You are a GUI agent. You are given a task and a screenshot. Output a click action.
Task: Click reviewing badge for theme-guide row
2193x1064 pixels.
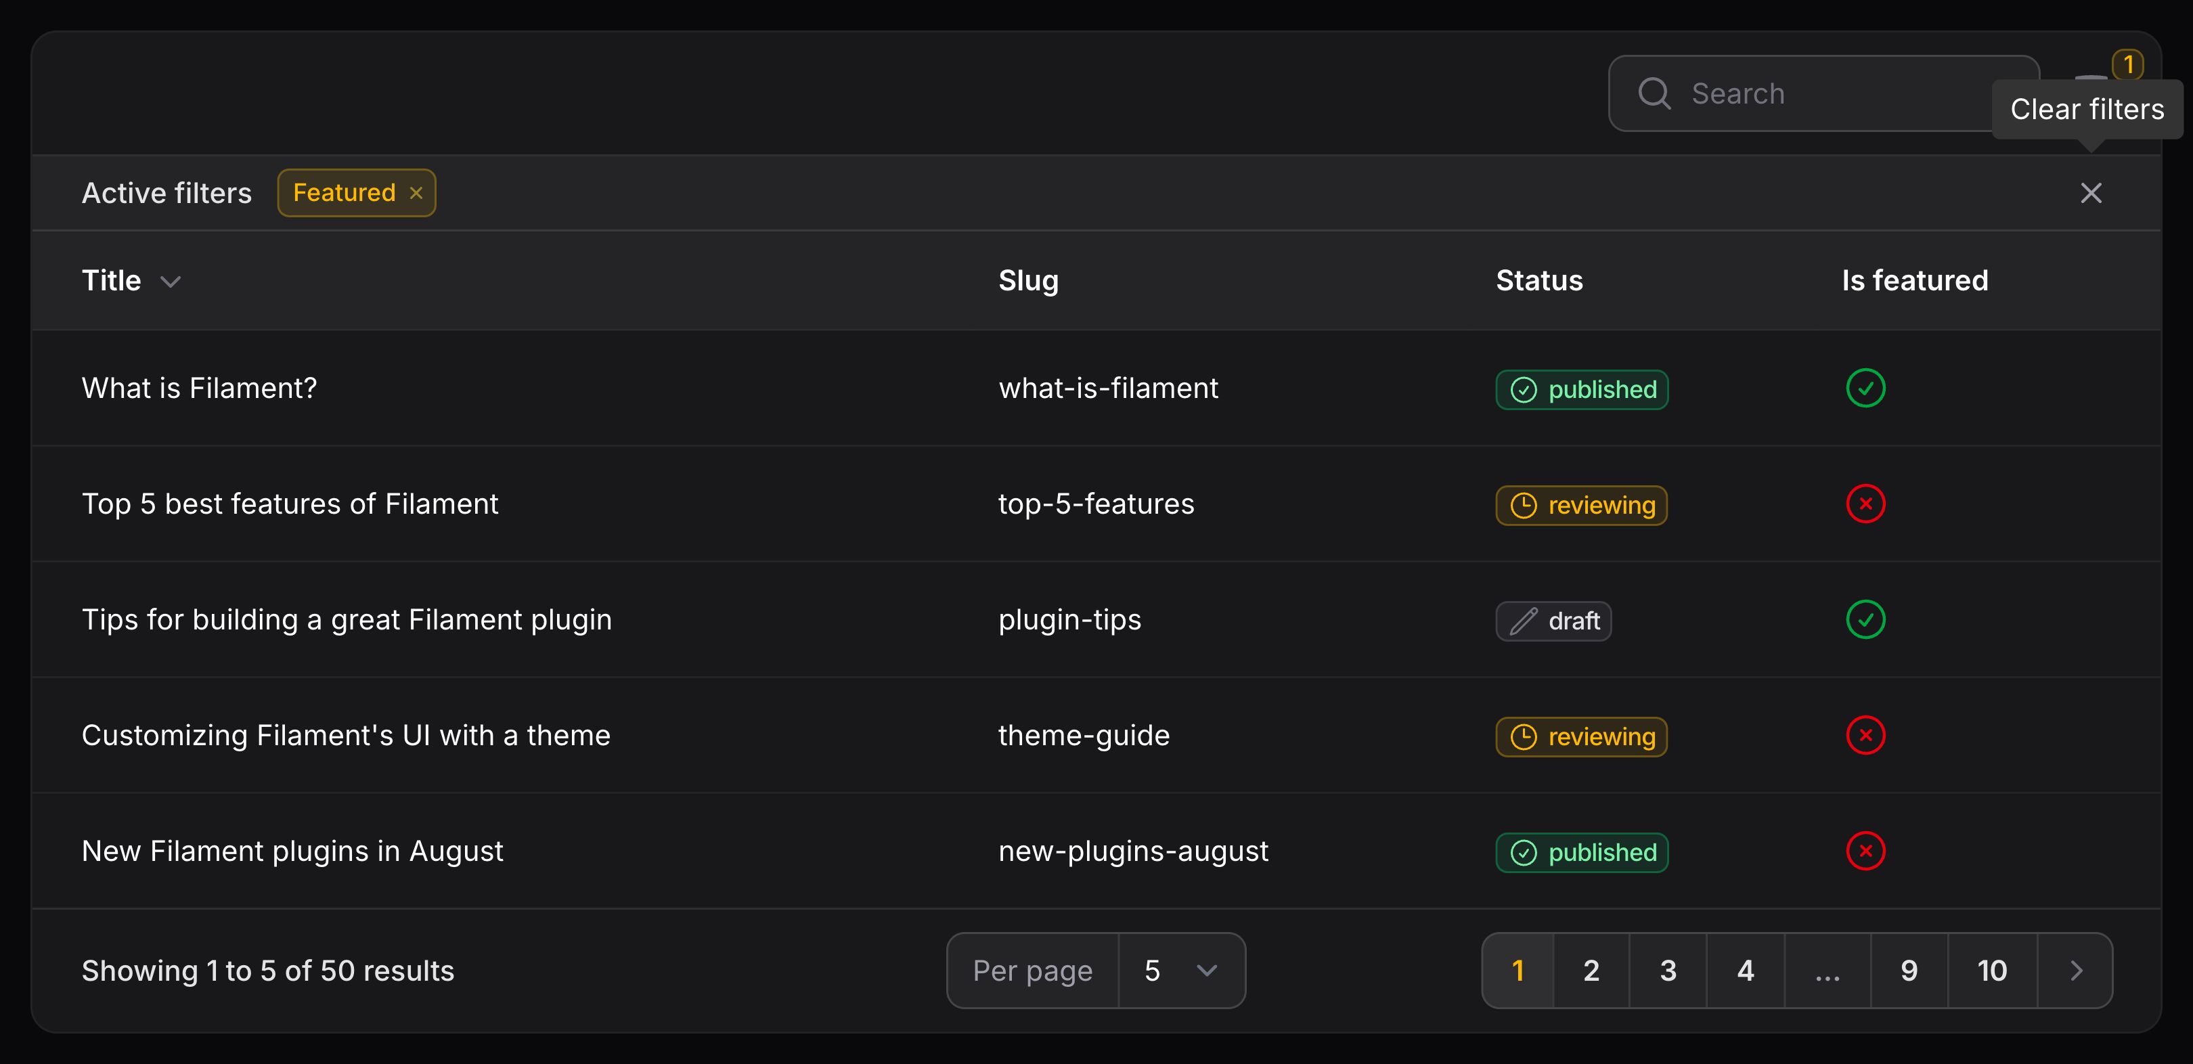point(1581,737)
